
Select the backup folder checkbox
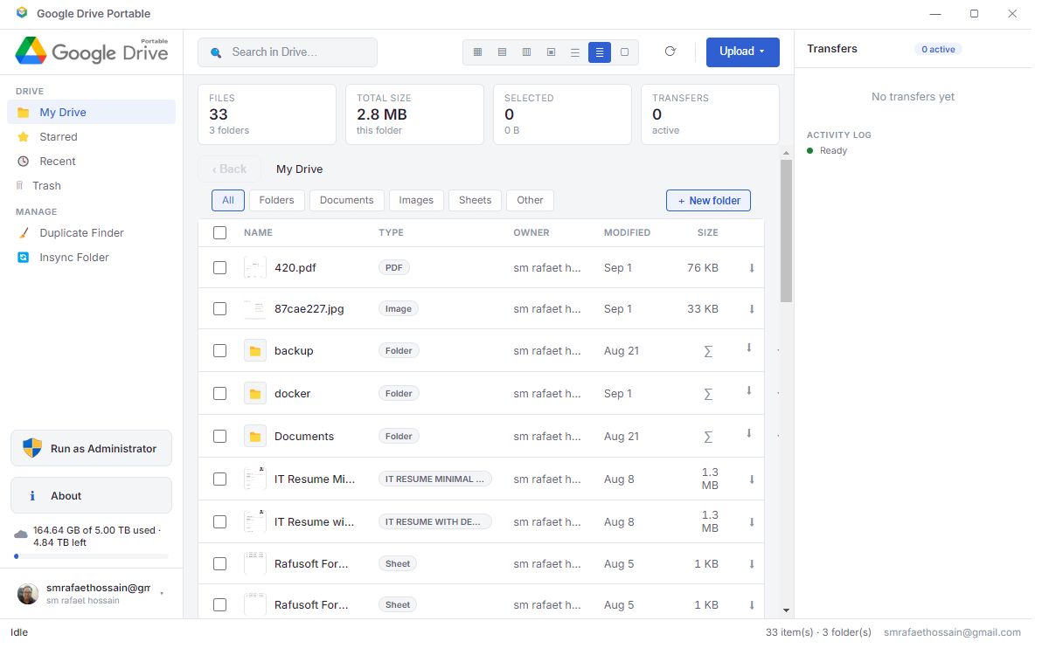pos(220,351)
